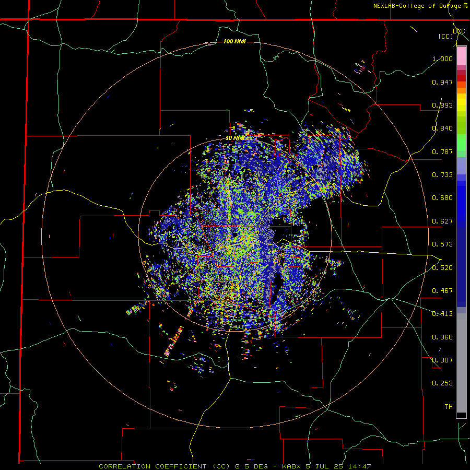The height and width of the screenshot is (470, 470).
Task: Select the 0.467 scale label
Action: click(442, 291)
